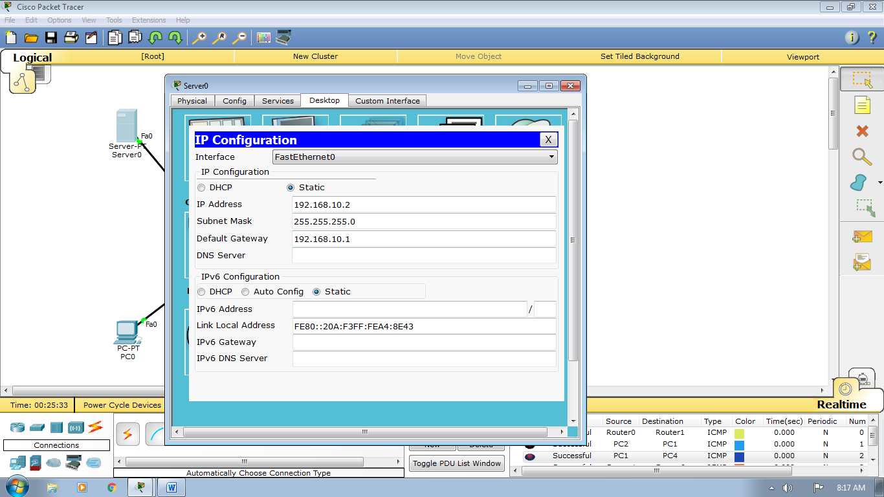Click the Redo green arrow icon
The height and width of the screenshot is (497, 884).
click(x=175, y=38)
